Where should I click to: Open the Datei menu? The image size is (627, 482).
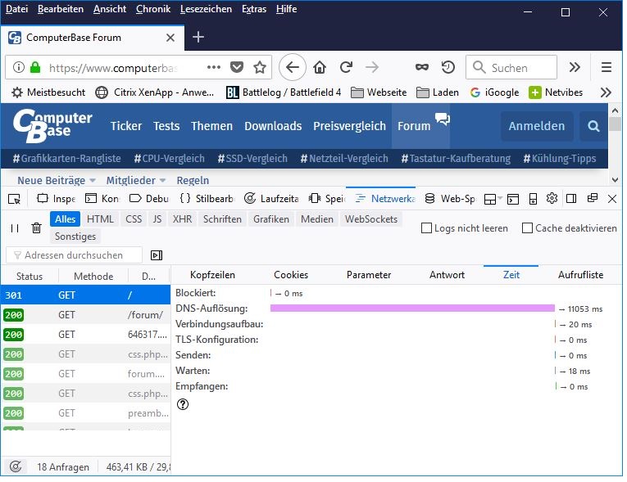(x=16, y=9)
